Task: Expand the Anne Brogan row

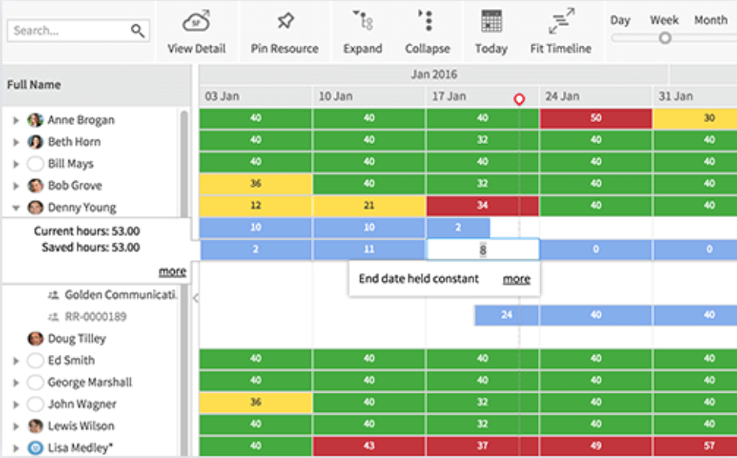Action: tap(16, 121)
